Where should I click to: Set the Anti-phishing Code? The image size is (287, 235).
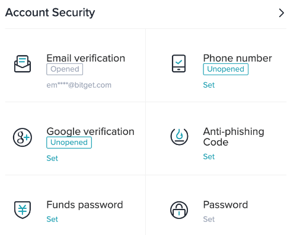click(x=209, y=157)
